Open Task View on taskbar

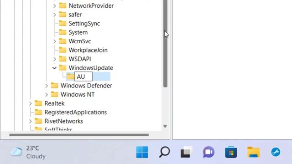[187, 152]
